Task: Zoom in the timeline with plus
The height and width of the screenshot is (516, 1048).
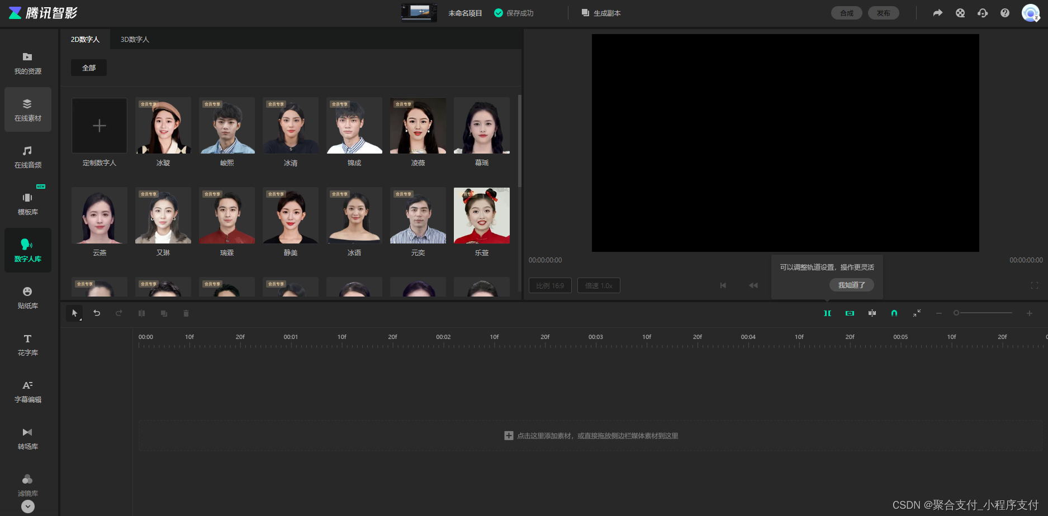Action: (x=1029, y=313)
